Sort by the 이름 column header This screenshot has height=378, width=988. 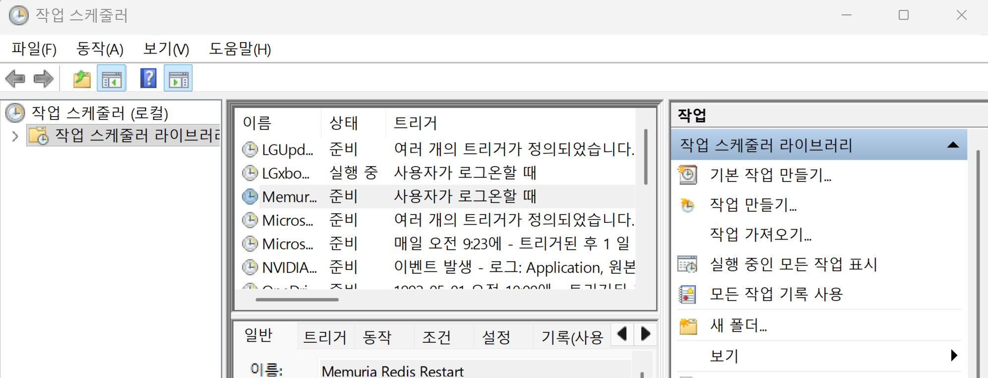[279, 123]
